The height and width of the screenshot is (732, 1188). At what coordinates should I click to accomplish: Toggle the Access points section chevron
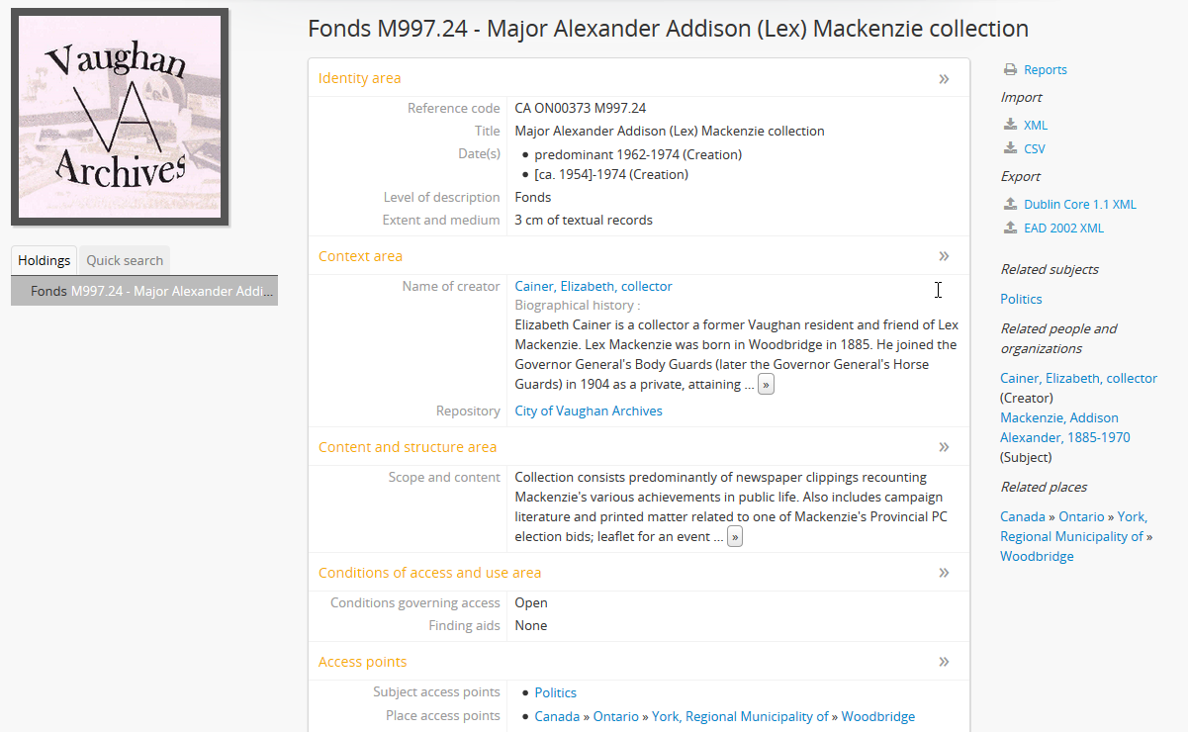(x=944, y=663)
